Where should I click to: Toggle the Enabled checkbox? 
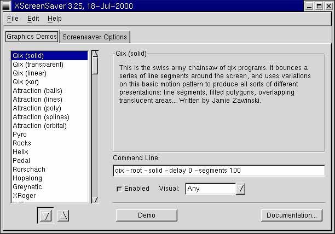click(119, 189)
